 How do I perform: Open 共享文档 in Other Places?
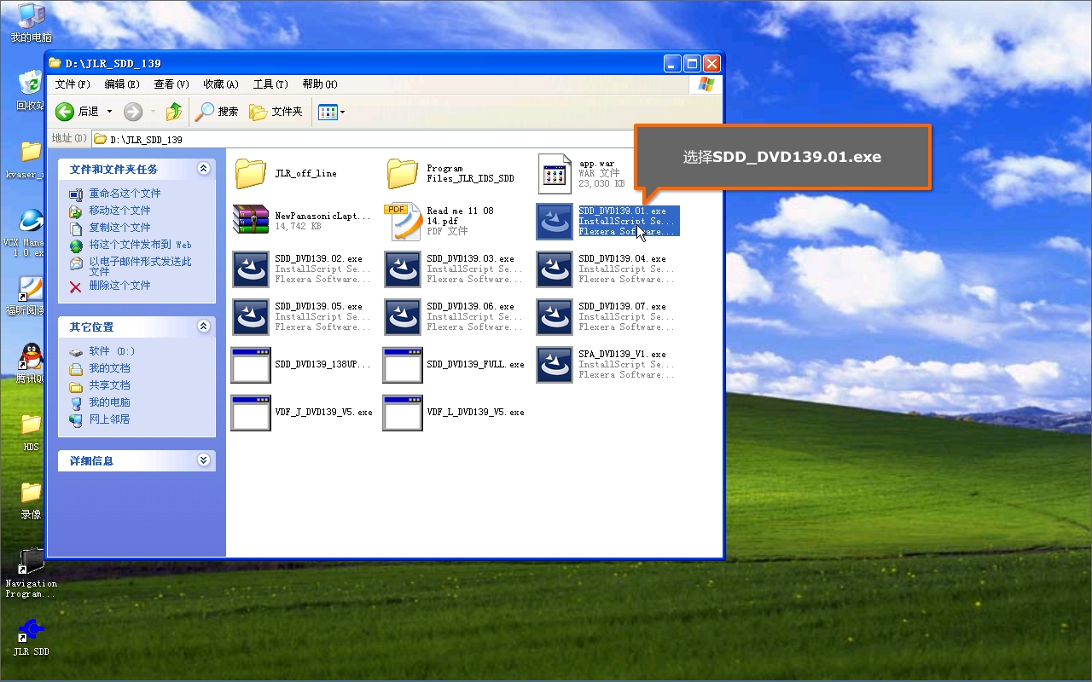pos(109,385)
